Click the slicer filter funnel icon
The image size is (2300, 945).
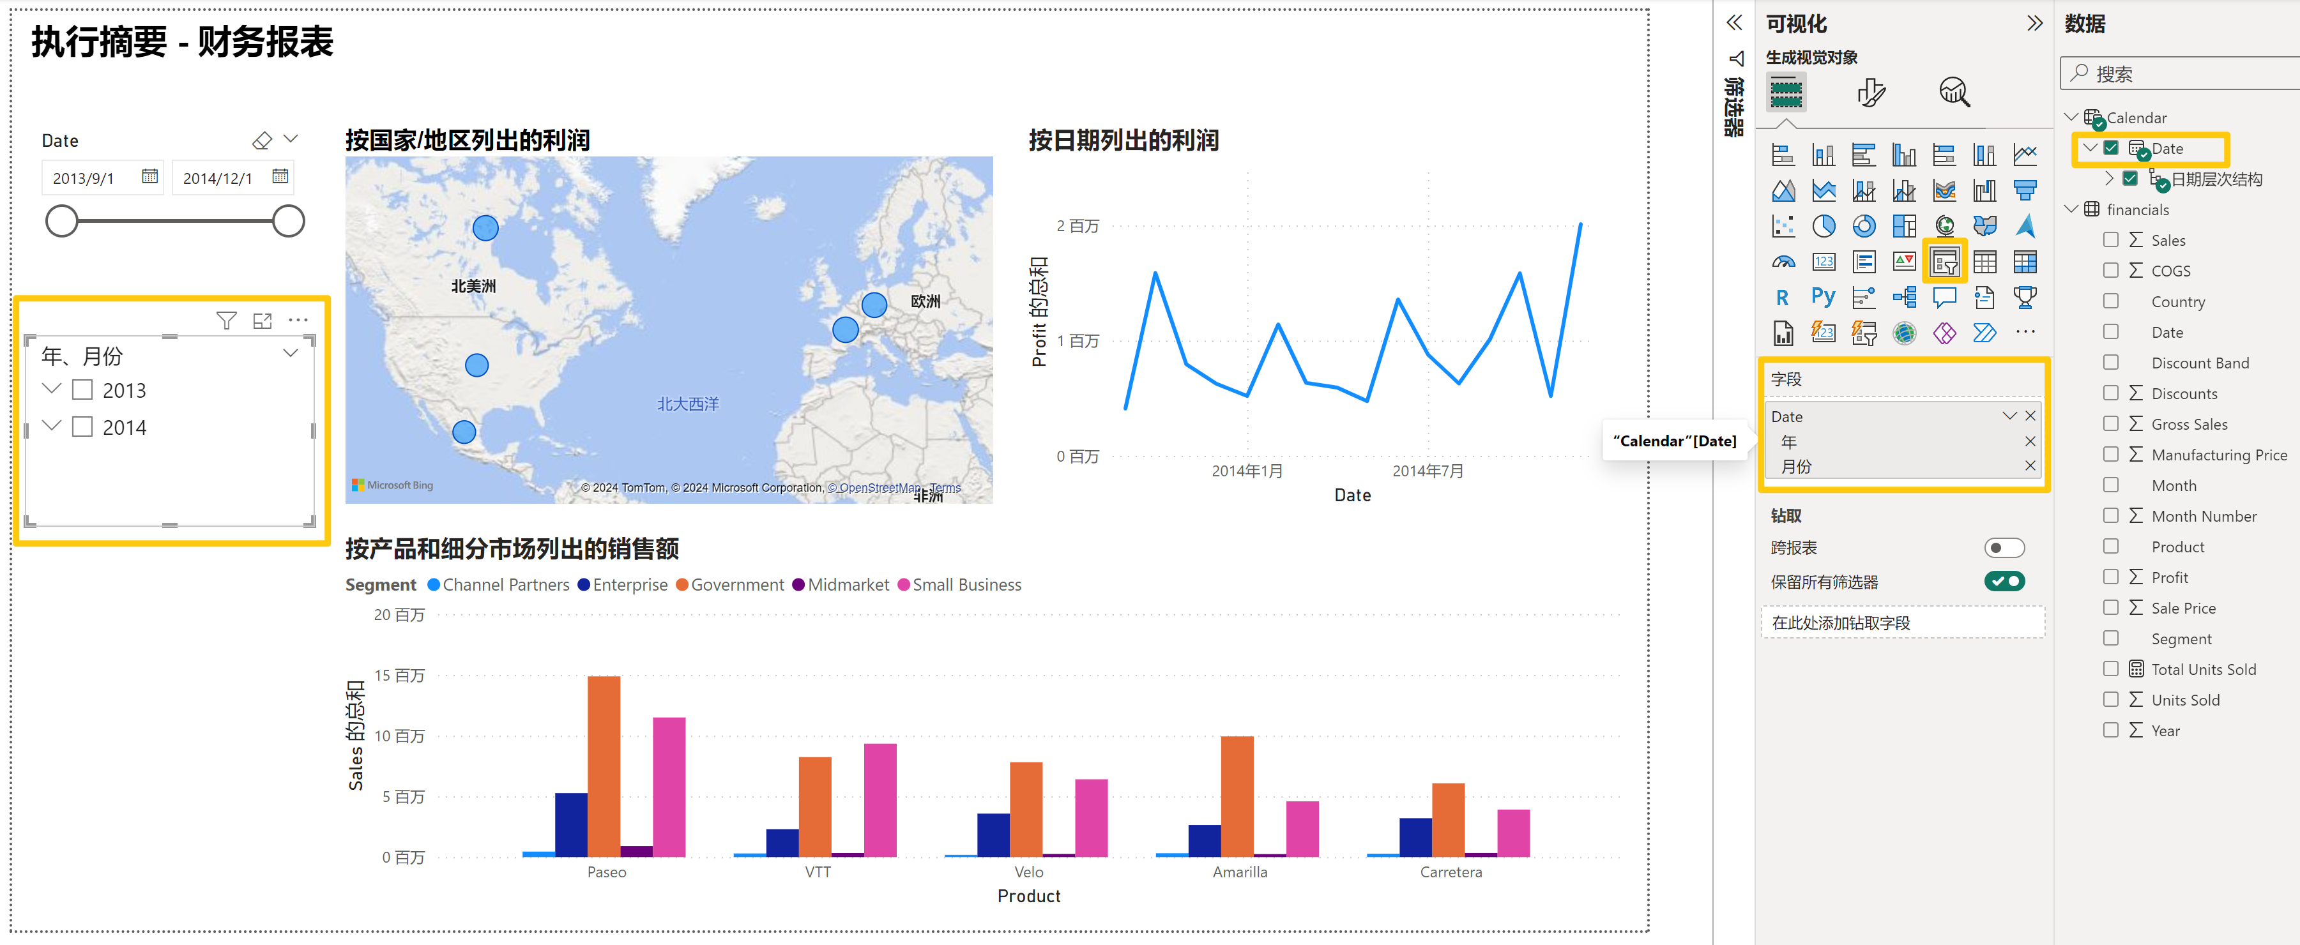pyautogui.click(x=226, y=321)
